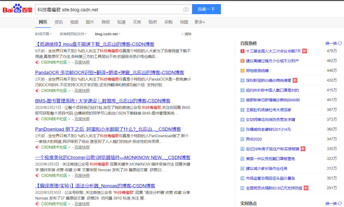This screenshot has width=344, height=207.
Task: Click CSDN icon under mou盘 result
Action: [x=37, y=62]
